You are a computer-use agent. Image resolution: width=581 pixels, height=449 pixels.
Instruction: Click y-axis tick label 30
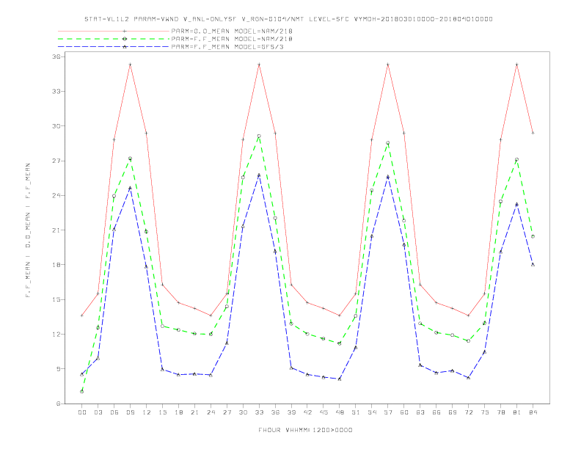[x=56, y=126]
